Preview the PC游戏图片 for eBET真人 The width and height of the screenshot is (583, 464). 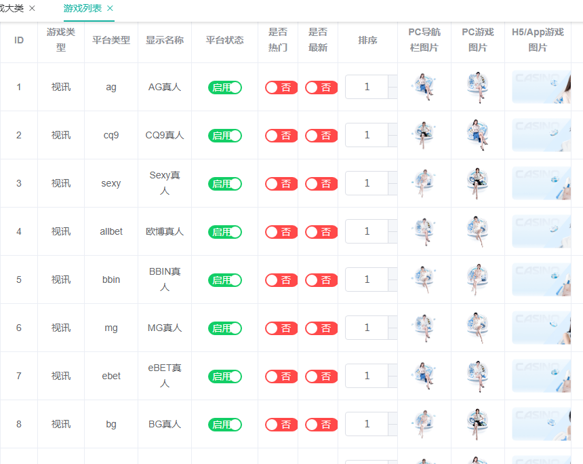478,376
